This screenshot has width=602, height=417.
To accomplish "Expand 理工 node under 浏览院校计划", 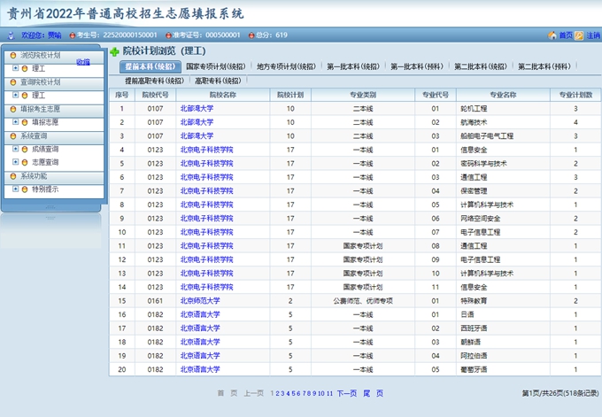I will pyautogui.click(x=15, y=68).
